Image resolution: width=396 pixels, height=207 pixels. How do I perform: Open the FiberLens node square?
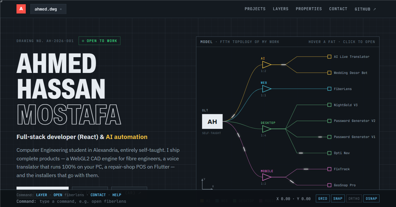329,89
